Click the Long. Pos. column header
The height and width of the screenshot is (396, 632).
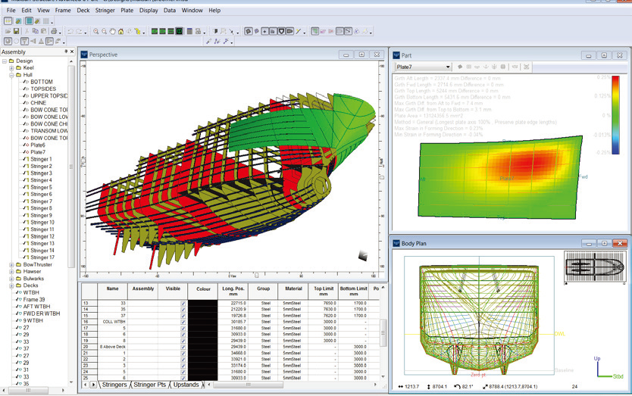[x=233, y=291]
